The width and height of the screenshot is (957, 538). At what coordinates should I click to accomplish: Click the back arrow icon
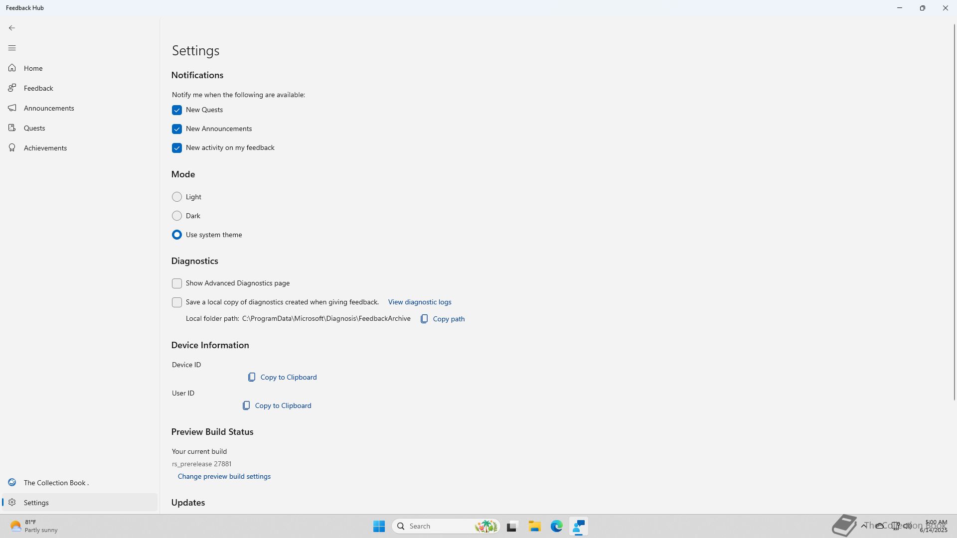pyautogui.click(x=12, y=28)
